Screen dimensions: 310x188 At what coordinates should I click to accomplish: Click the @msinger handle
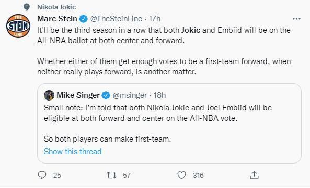[130, 95]
